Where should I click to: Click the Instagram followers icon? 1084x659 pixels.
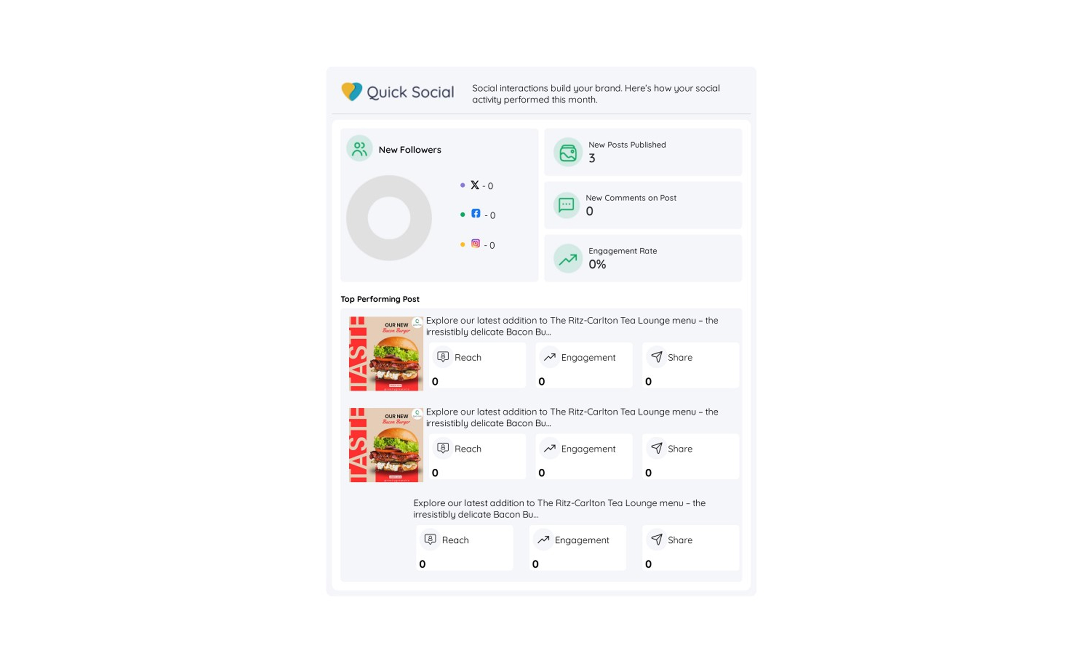(476, 244)
